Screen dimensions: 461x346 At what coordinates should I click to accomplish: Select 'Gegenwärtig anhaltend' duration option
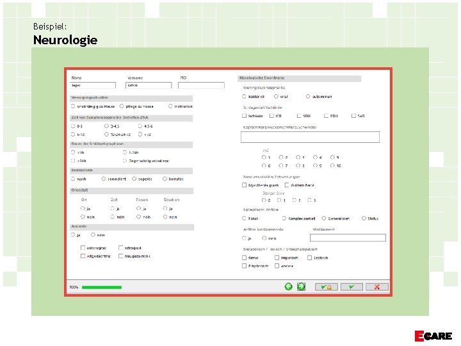[124, 161]
